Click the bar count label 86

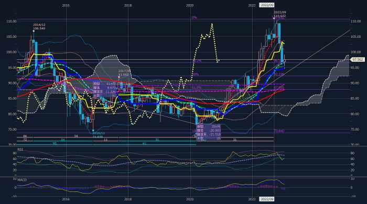(25, 136)
